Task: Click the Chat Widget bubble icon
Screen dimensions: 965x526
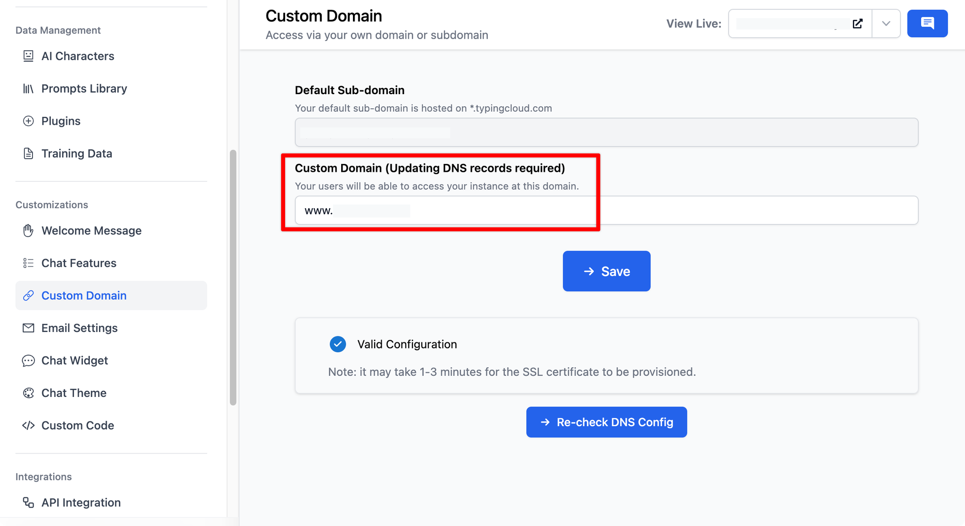Action: pyautogui.click(x=28, y=360)
